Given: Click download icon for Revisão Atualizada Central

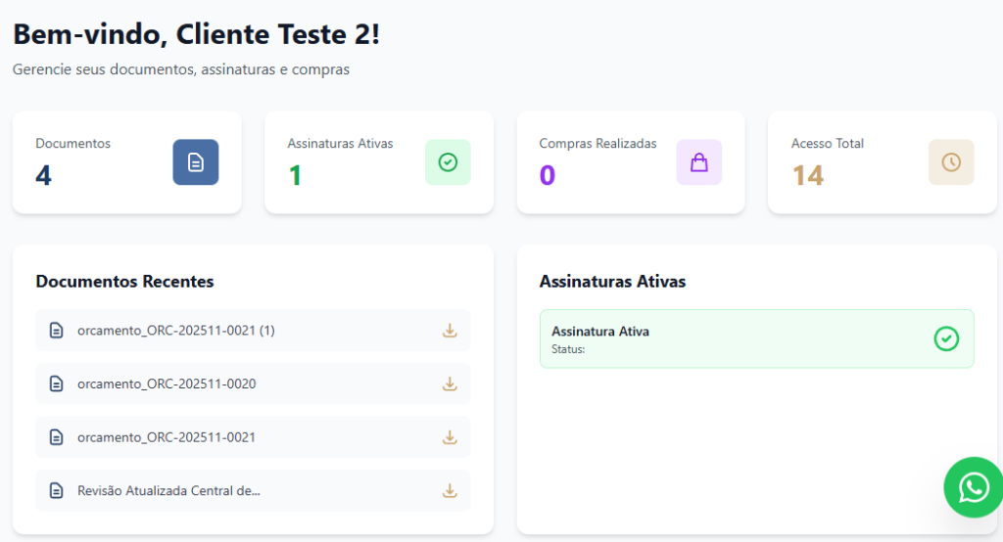Looking at the screenshot, I should (450, 490).
